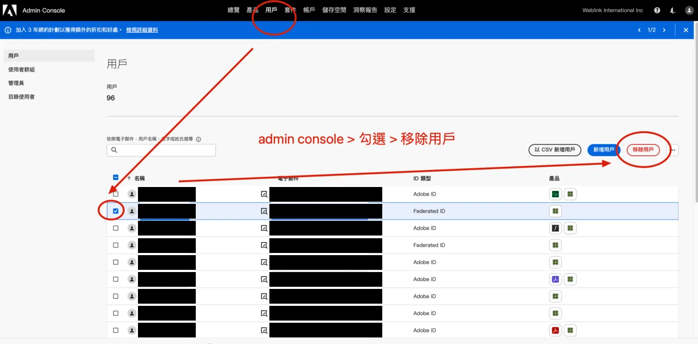
Task: Click the user avatar in the checked row
Action: [x=131, y=211]
